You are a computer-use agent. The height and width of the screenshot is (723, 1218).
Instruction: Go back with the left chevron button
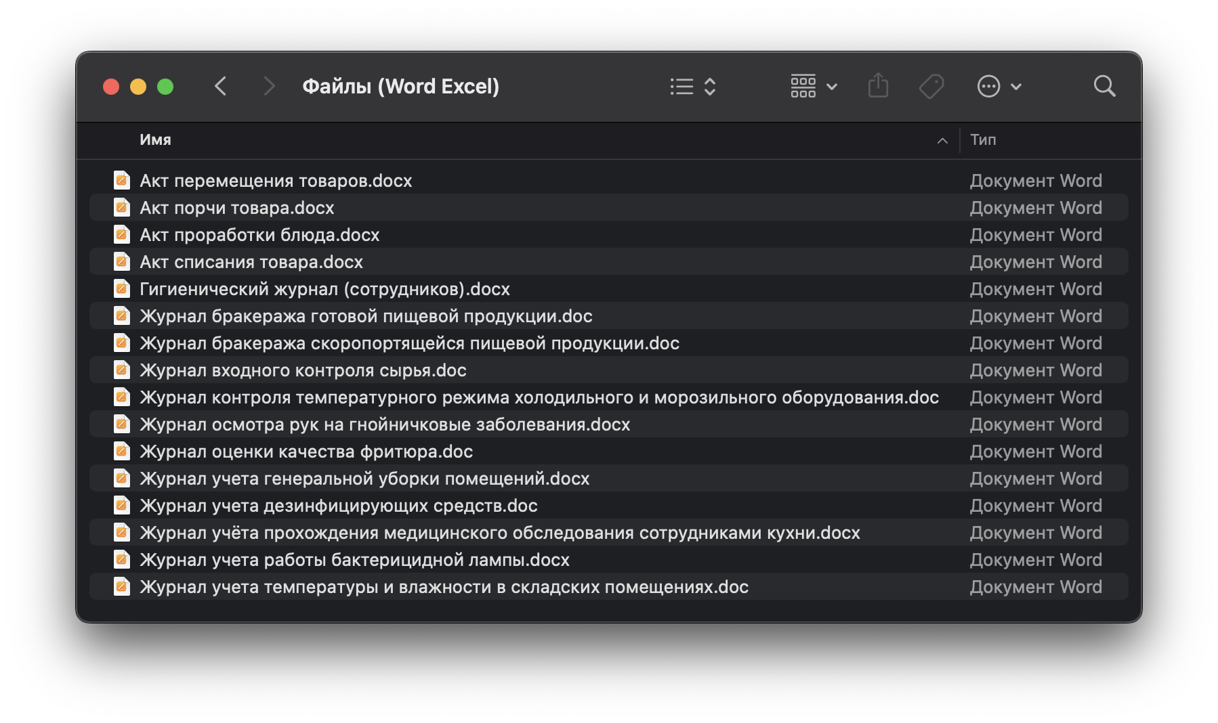pyautogui.click(x=221, y=86)
